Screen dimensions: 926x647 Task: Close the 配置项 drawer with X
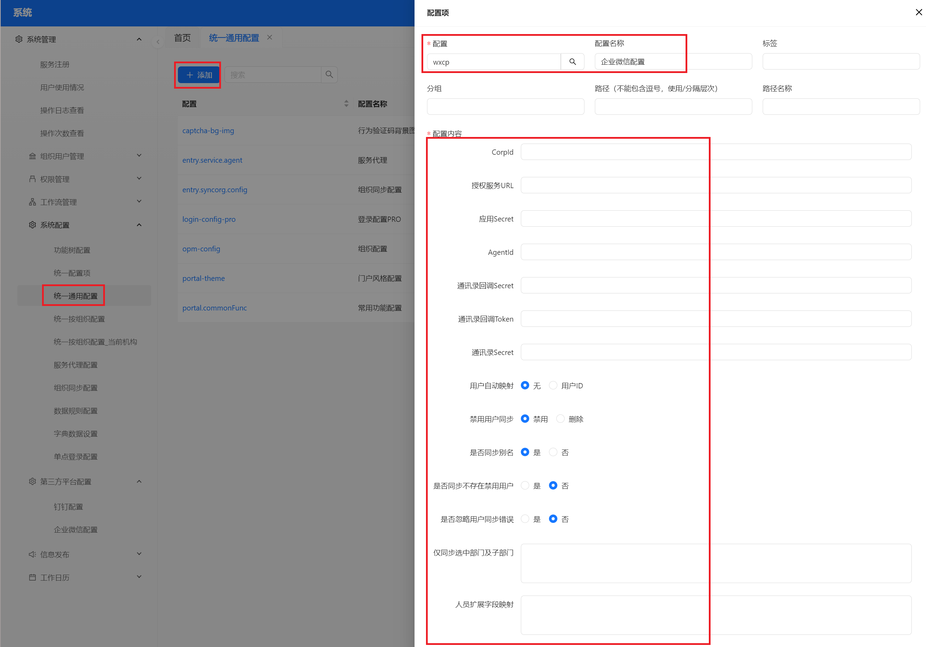(x=918, y=13)
